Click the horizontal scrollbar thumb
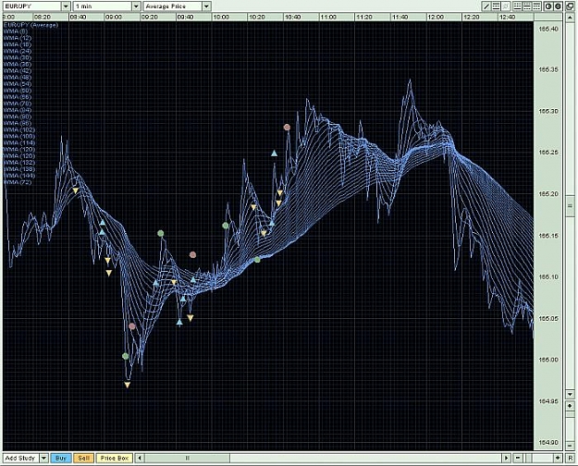The height and width of the screenshot is (466, 578). [x=187, y=459]
